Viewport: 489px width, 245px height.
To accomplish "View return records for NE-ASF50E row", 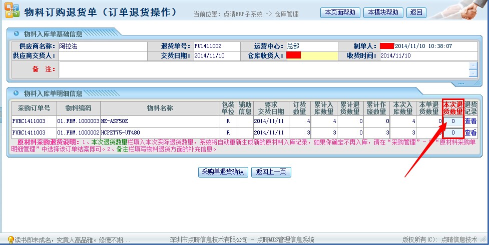I will (x=470, y=121).
